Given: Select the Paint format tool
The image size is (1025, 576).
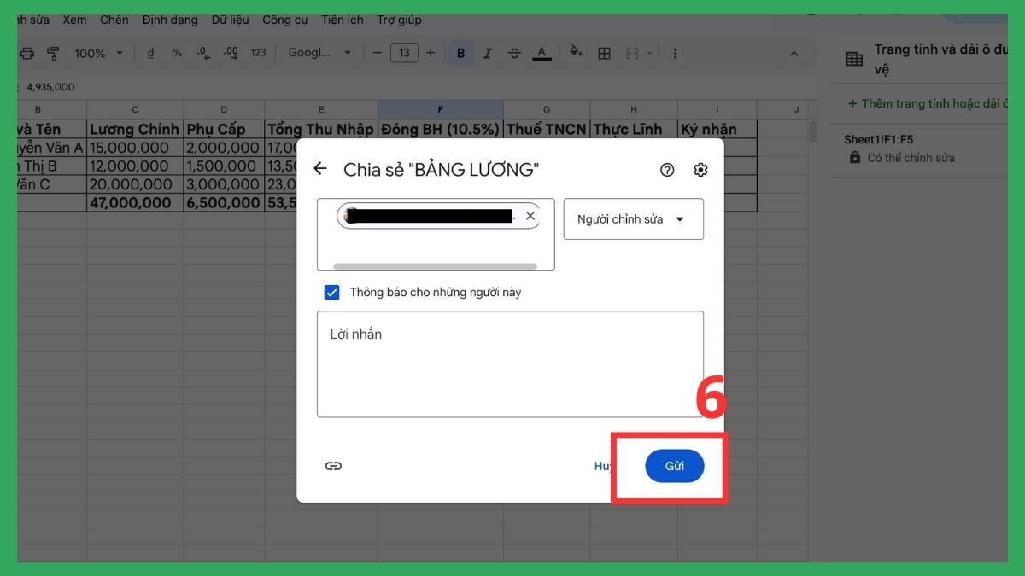Looking at the screenshot, I should [x=53, y=53].
